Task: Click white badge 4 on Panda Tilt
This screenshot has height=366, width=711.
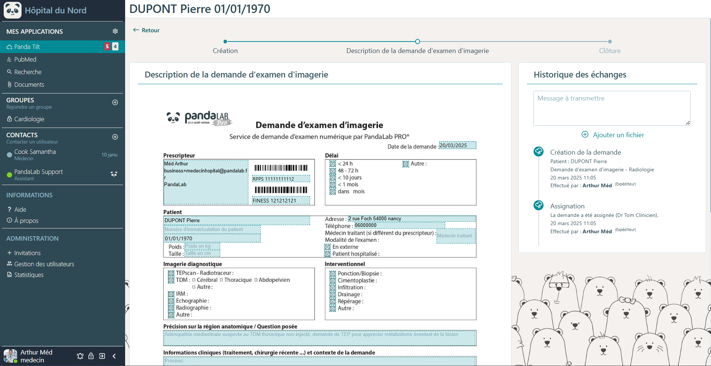Action: [115, 46]
